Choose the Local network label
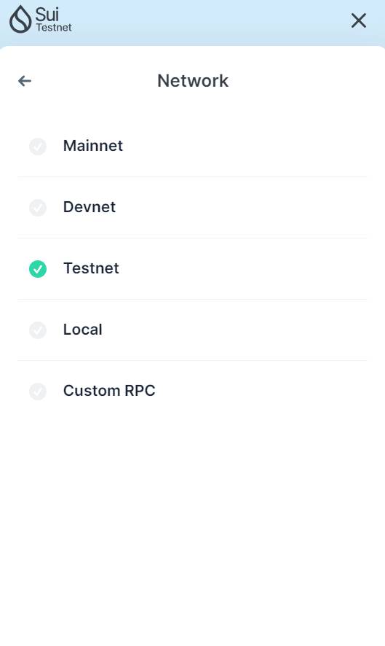This screenshot has height=646, width=385. click(x=83, y=330)
